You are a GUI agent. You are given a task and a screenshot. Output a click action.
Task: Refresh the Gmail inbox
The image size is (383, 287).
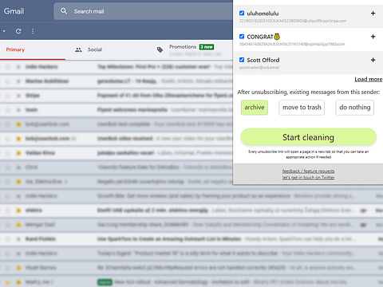18,31
